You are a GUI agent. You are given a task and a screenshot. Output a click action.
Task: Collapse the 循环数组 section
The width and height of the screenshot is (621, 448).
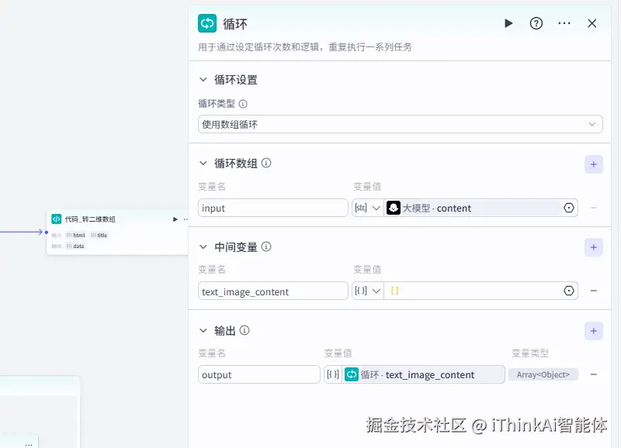click(203, 163)
